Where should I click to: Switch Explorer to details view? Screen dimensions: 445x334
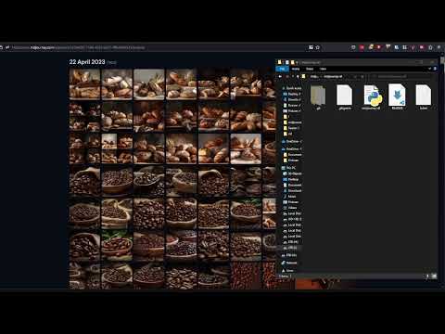(x=428, y=276)
